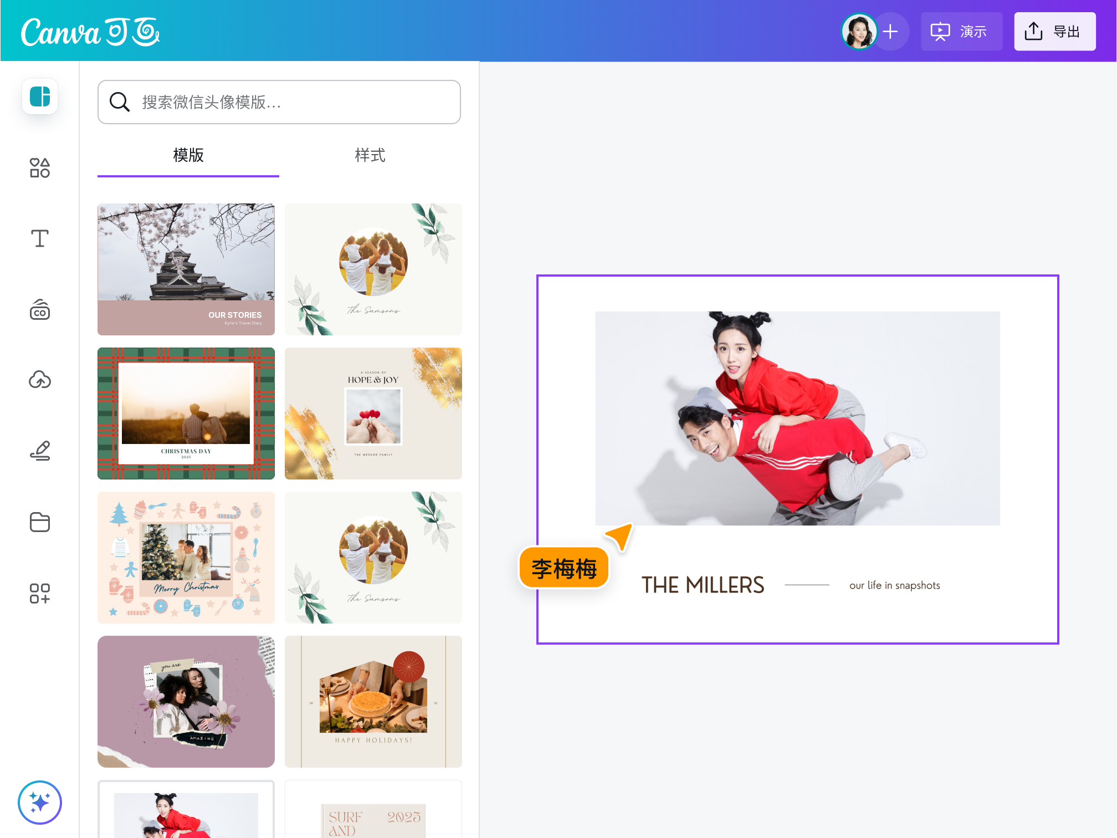
Task: Choose the CHRISTMAS DAY plaid template
Action: pos(186,413)
